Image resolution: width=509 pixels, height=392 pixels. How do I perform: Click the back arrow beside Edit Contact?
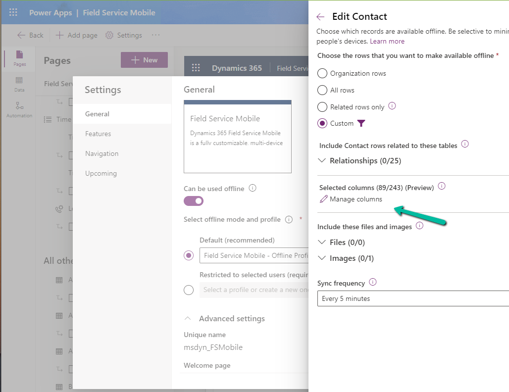320,17
